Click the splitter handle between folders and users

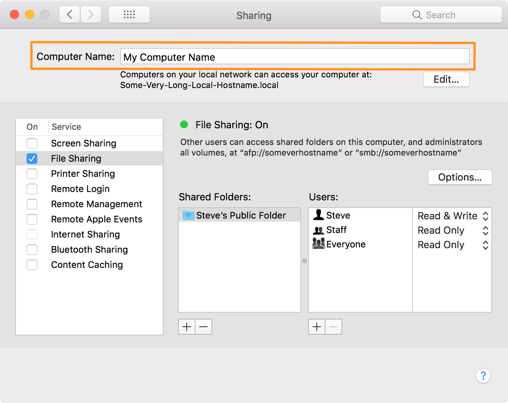[x=305, y=261]
